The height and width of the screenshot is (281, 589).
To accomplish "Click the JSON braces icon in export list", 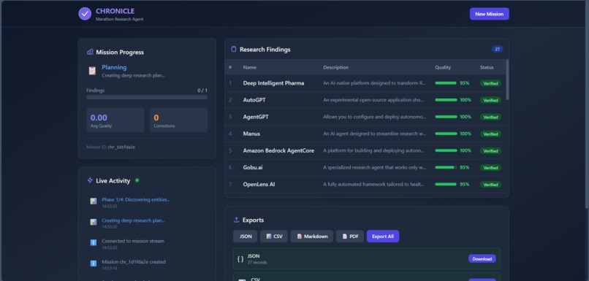I will click(240, 259).
